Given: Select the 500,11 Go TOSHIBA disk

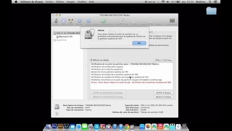Looking at the screenshot, I should click(x=67, y=33).
